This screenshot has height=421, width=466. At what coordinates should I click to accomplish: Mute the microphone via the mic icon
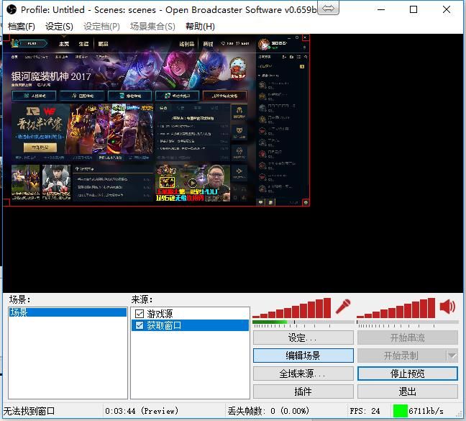[343, 307]
